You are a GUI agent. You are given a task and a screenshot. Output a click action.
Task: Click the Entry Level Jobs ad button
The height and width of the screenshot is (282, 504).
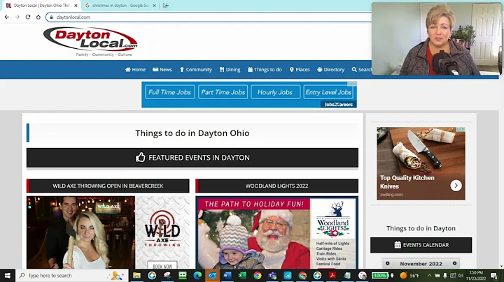pos(328,92)
